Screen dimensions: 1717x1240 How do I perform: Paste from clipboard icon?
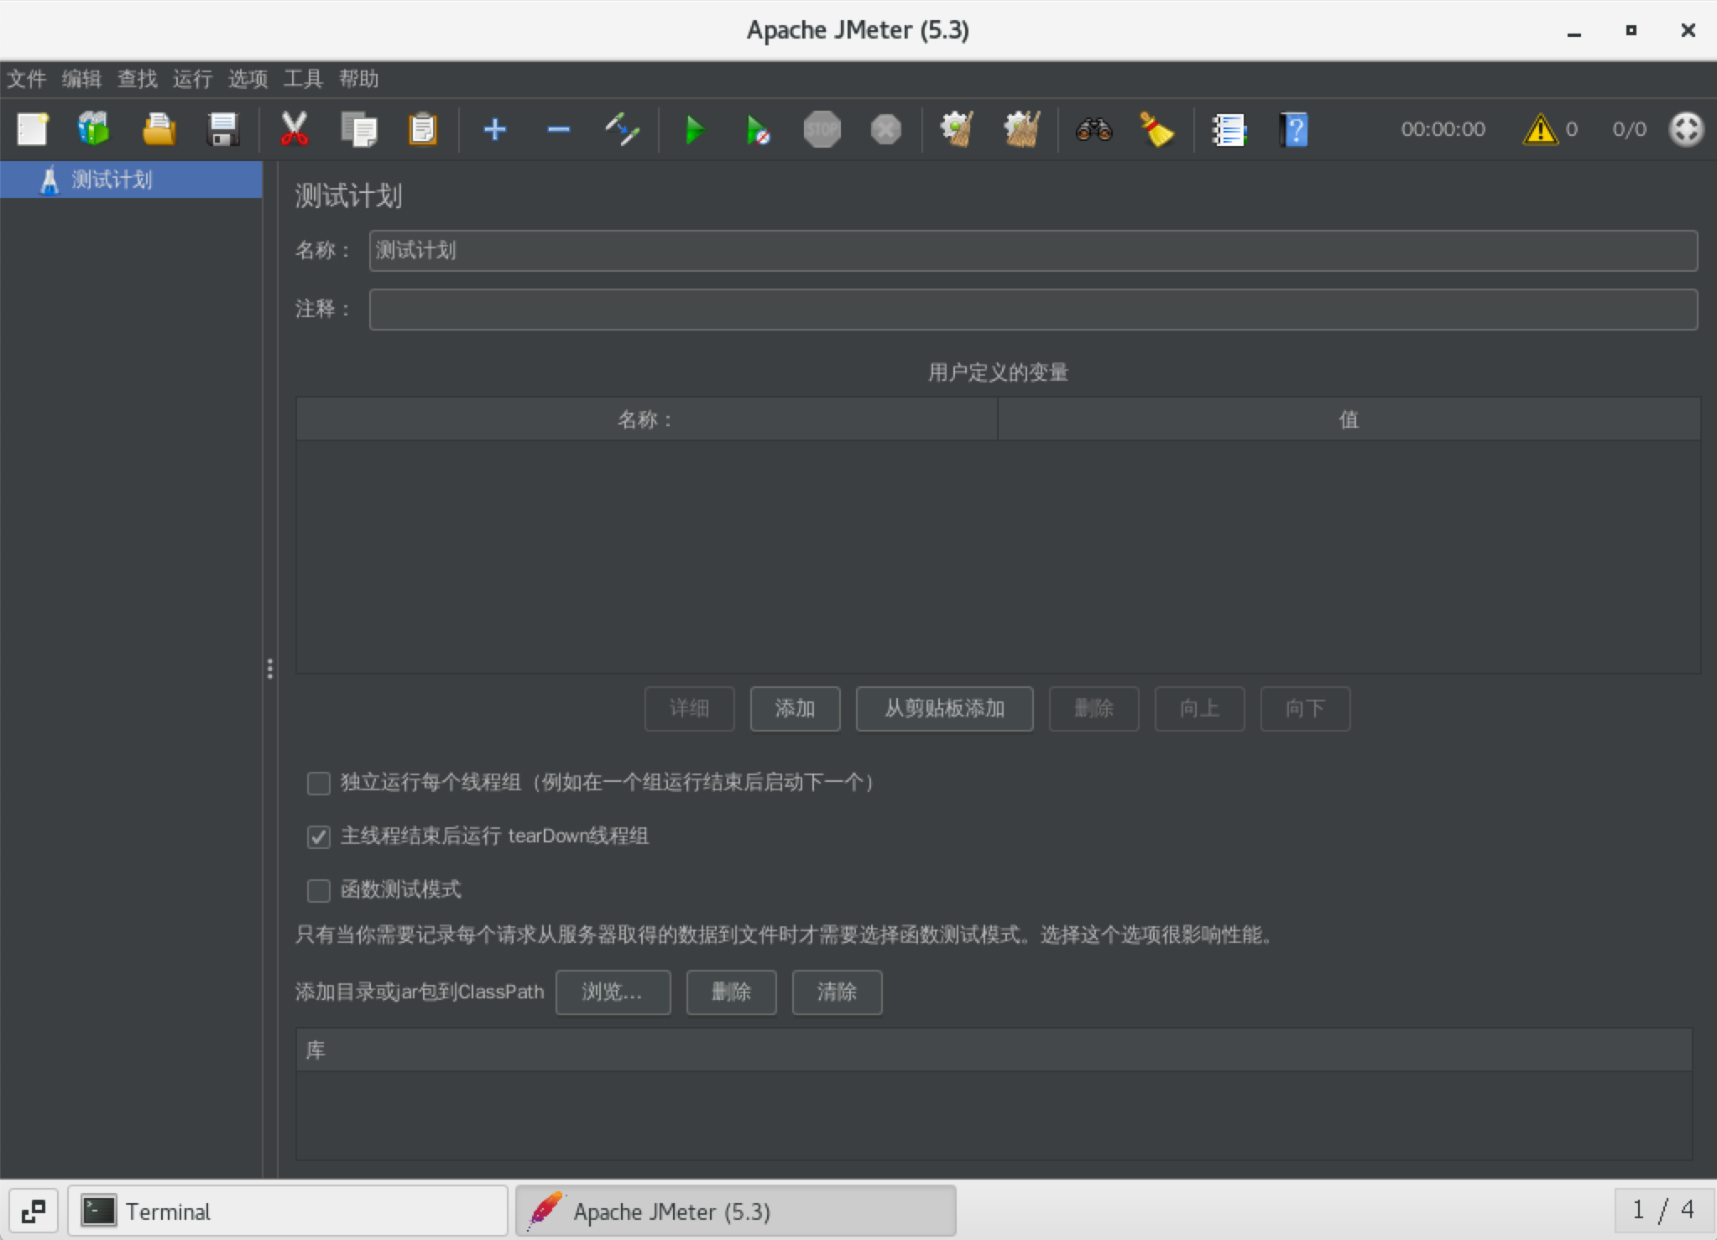[422, 130]
